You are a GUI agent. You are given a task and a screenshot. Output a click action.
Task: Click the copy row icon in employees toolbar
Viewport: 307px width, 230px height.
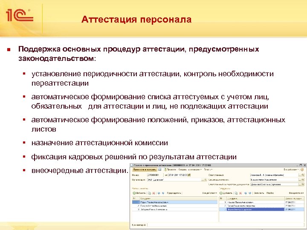pyautogui.click(x=236, y=193)
